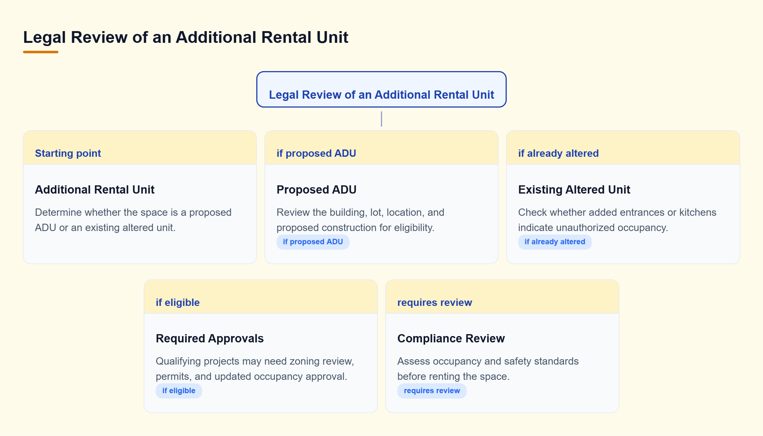Select the 'Required Approvals' card title
763x436 pixels.
pos(210,338)
